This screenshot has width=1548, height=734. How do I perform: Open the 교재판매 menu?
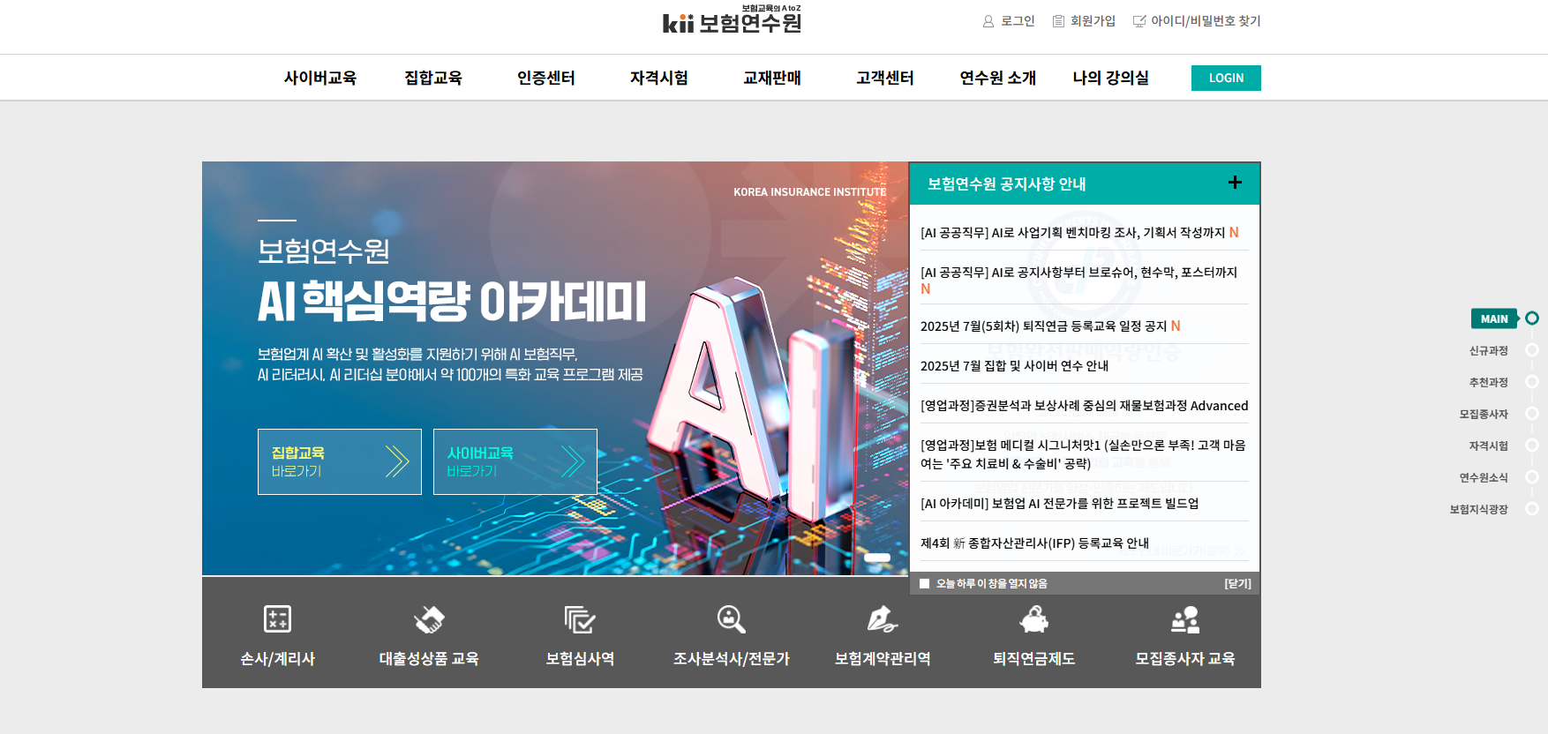[x=772, y=78]
